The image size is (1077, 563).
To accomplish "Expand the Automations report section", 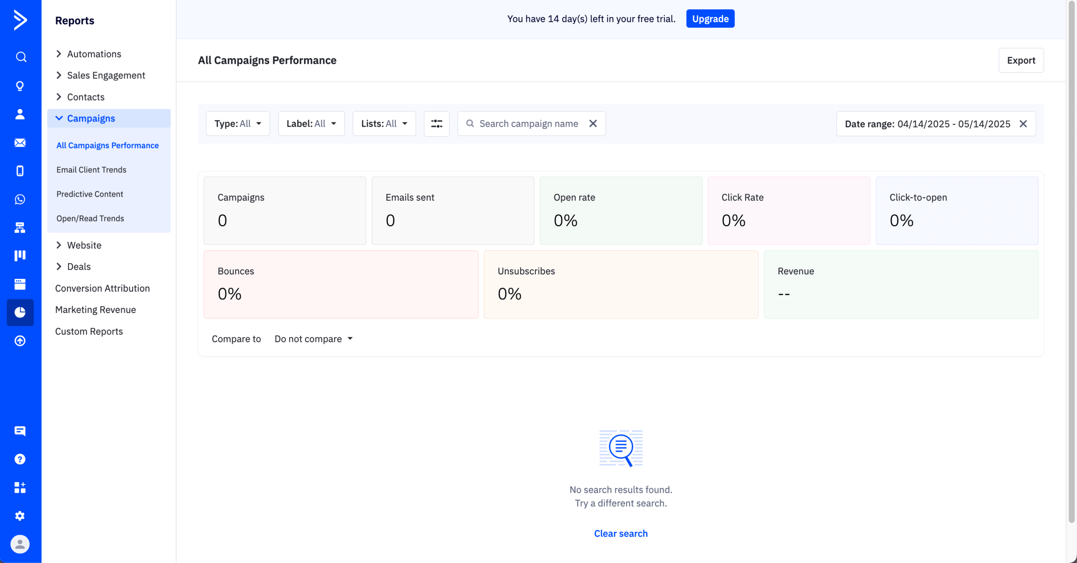I will coord(88,54).
